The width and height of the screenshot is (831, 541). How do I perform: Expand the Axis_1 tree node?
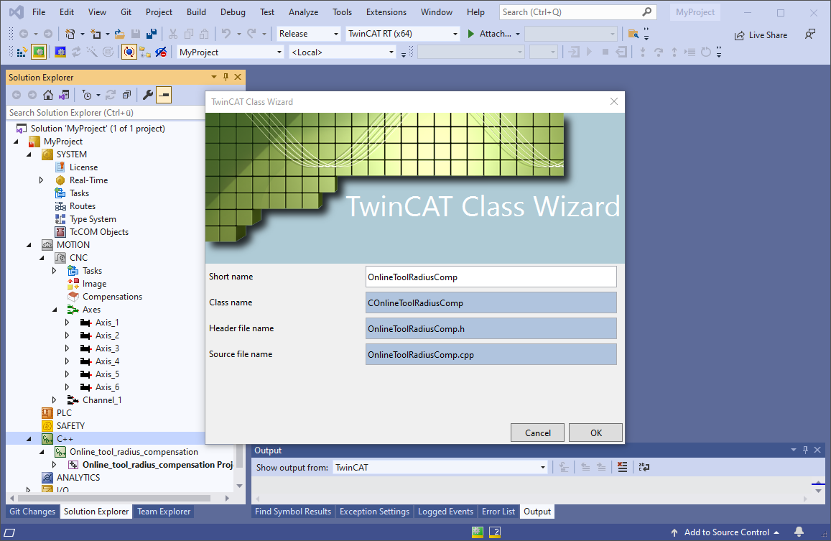(67, 322)
